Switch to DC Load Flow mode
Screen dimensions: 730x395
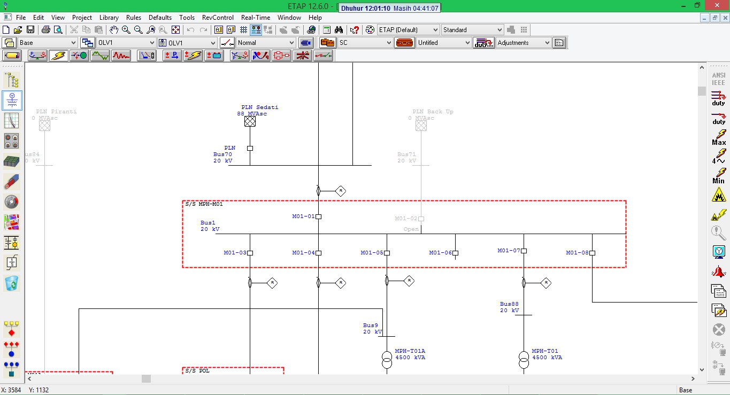(x=172, y=56)
